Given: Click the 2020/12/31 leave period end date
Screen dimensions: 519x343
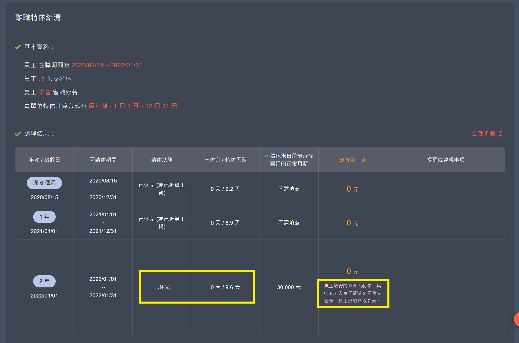Looking at the screenshot, I should coord(103,197).
